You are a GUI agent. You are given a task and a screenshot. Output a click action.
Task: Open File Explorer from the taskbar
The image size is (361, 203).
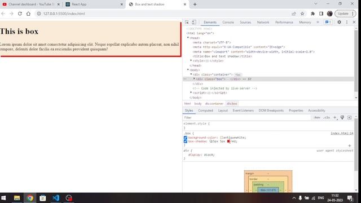coord(17,198)
